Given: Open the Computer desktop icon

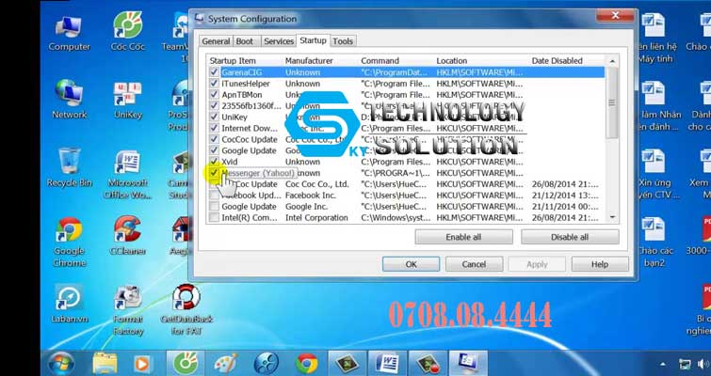Looking at the screenshot, I should (x=69, y=32).
